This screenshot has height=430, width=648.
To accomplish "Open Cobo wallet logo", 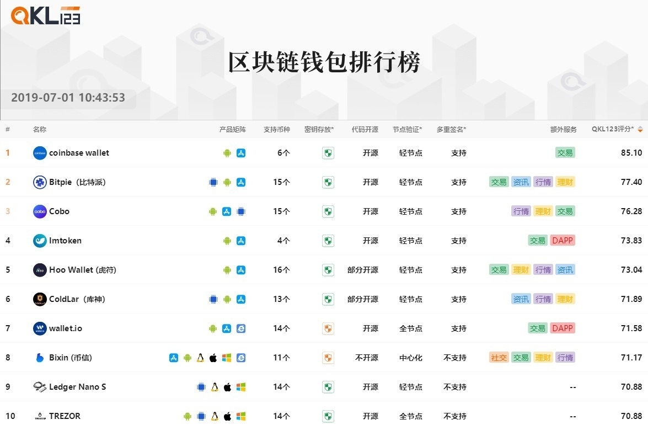I will click(x=40, y=211).
